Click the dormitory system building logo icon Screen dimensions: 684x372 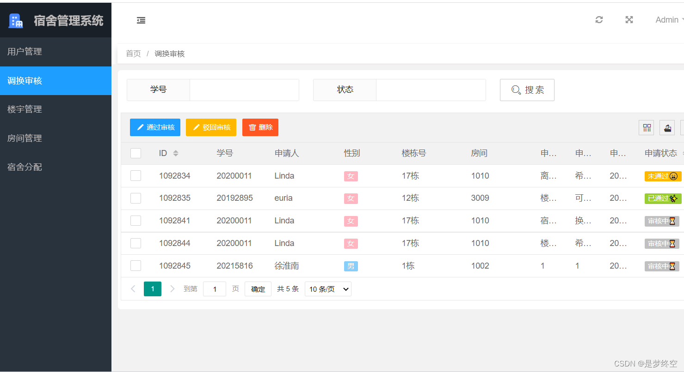click(16, 21)
